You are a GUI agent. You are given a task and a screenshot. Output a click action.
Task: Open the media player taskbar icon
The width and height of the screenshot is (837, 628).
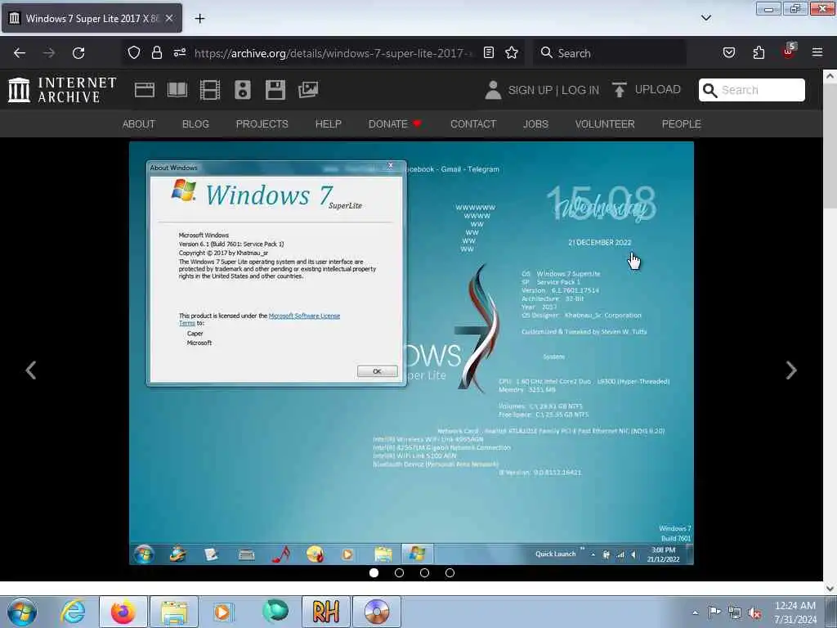click(x=224, y=612)
